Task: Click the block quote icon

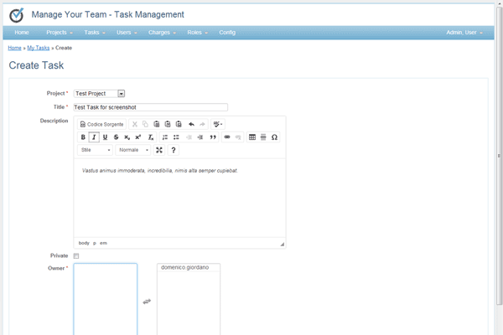Action: [212, 137]
